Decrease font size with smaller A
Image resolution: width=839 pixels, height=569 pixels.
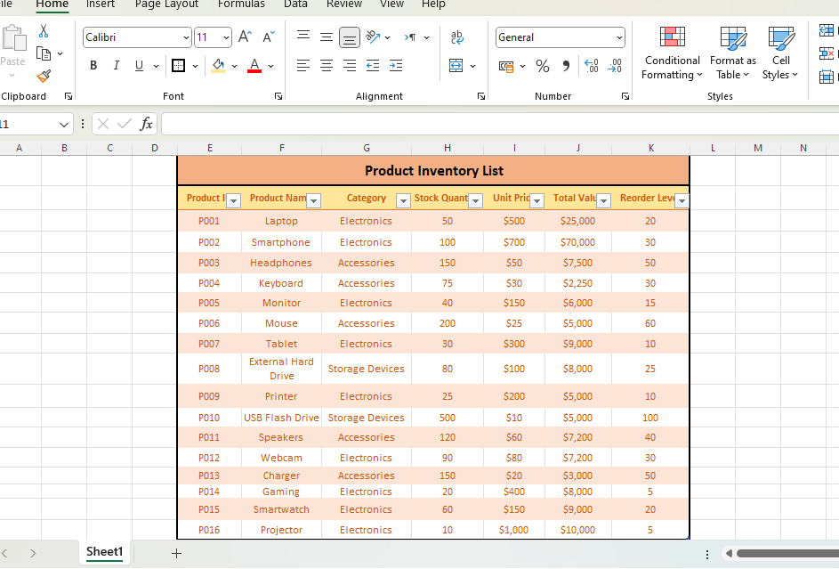tap(269, 37)
